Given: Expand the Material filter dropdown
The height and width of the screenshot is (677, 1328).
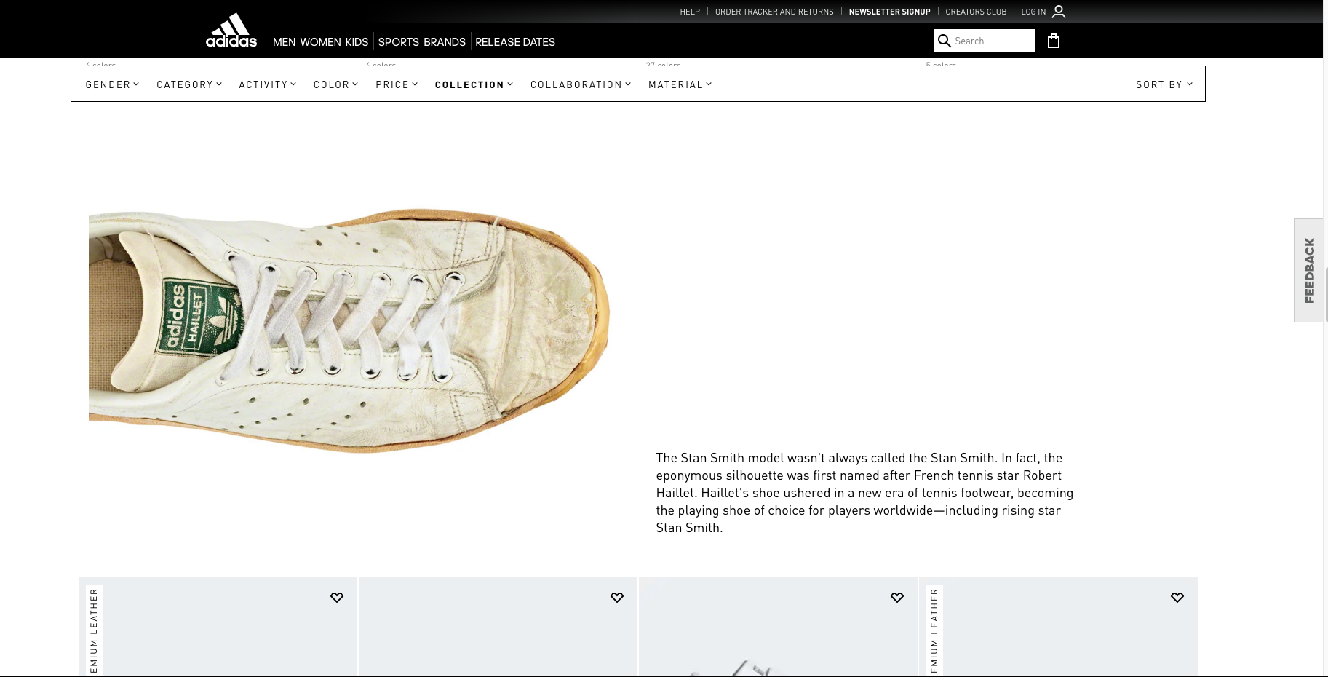Looking at the screenshot, I should (680, 84).
